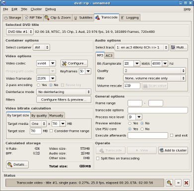Click the second Frame range field
The height and width of the screenshot is (191, 194).
point(156,103)
